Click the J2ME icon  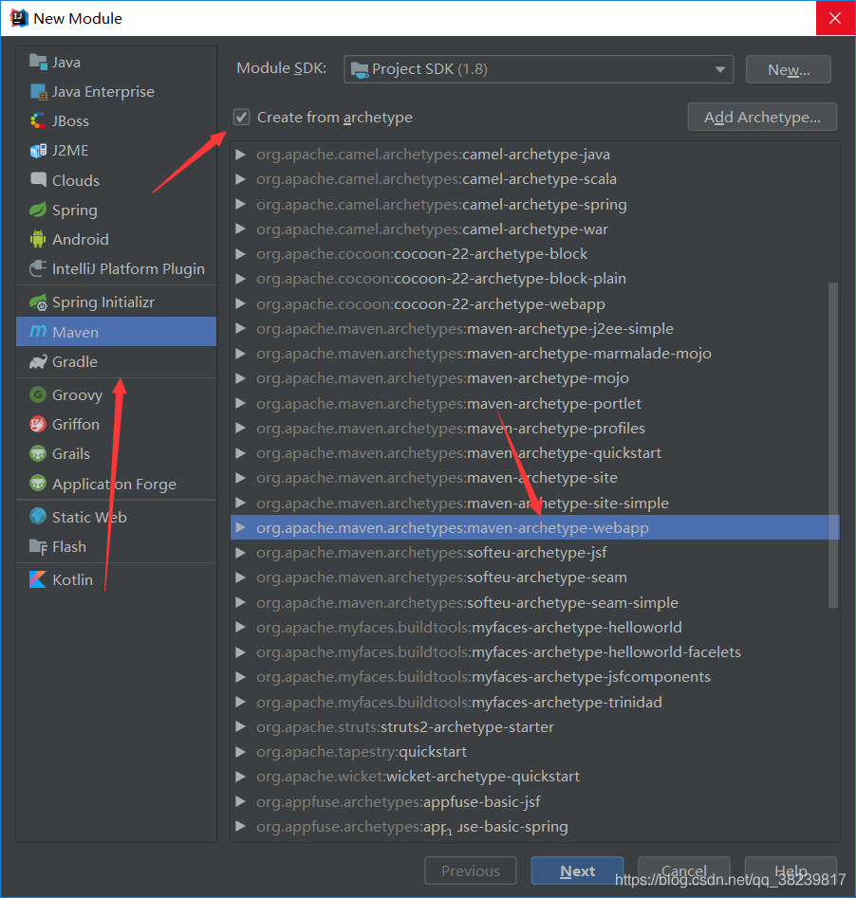click(38, 151)
